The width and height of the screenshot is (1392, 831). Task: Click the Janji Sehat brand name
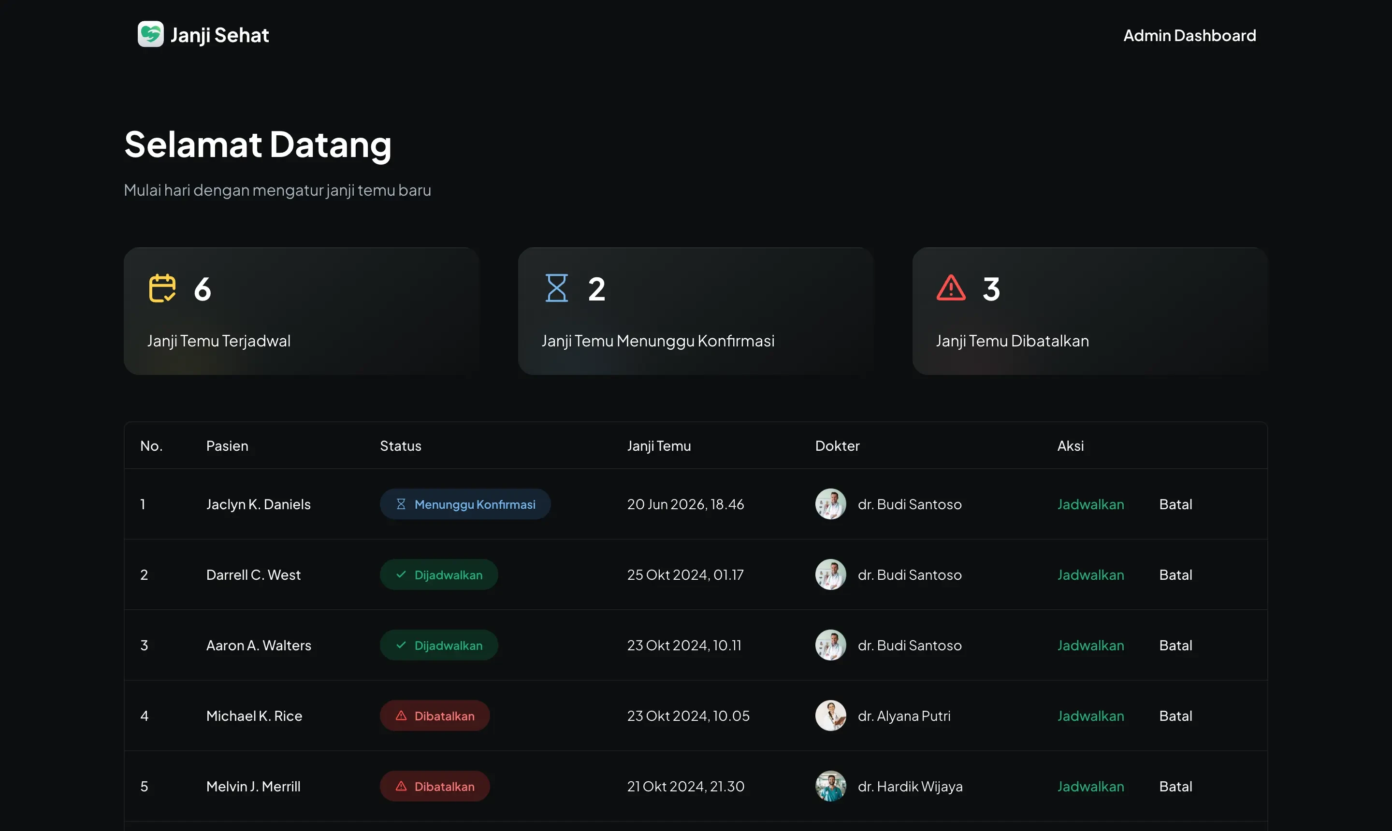click(x=219, y=35)
